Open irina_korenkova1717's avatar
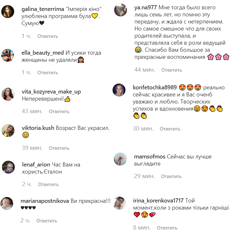237x234 pixels. point(119,203)
